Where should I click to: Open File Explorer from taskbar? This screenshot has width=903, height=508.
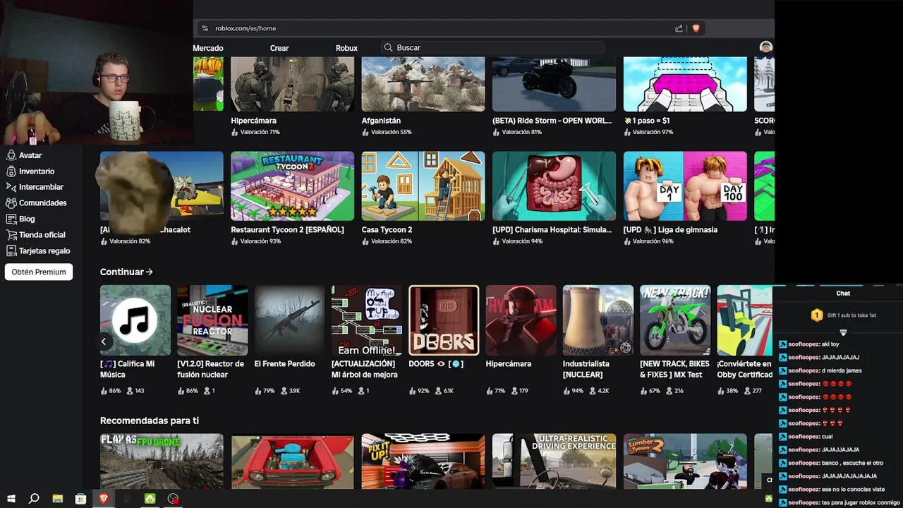click(x=58, y=499)
